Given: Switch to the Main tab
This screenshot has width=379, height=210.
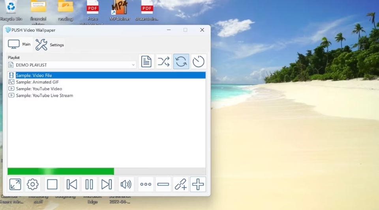Looking at the screenshot, I should (19, 45).
